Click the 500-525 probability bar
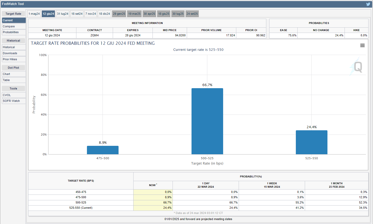 click(x=207, y=121)
